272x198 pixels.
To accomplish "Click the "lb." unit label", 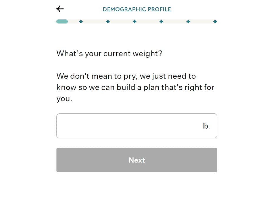I will pos(206,126).
